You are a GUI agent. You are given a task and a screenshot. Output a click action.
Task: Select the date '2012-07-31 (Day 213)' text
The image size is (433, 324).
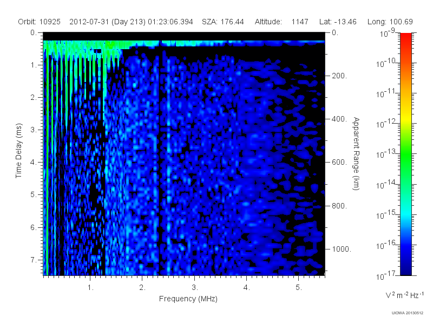pyautogui.click(x=107, y=22)
